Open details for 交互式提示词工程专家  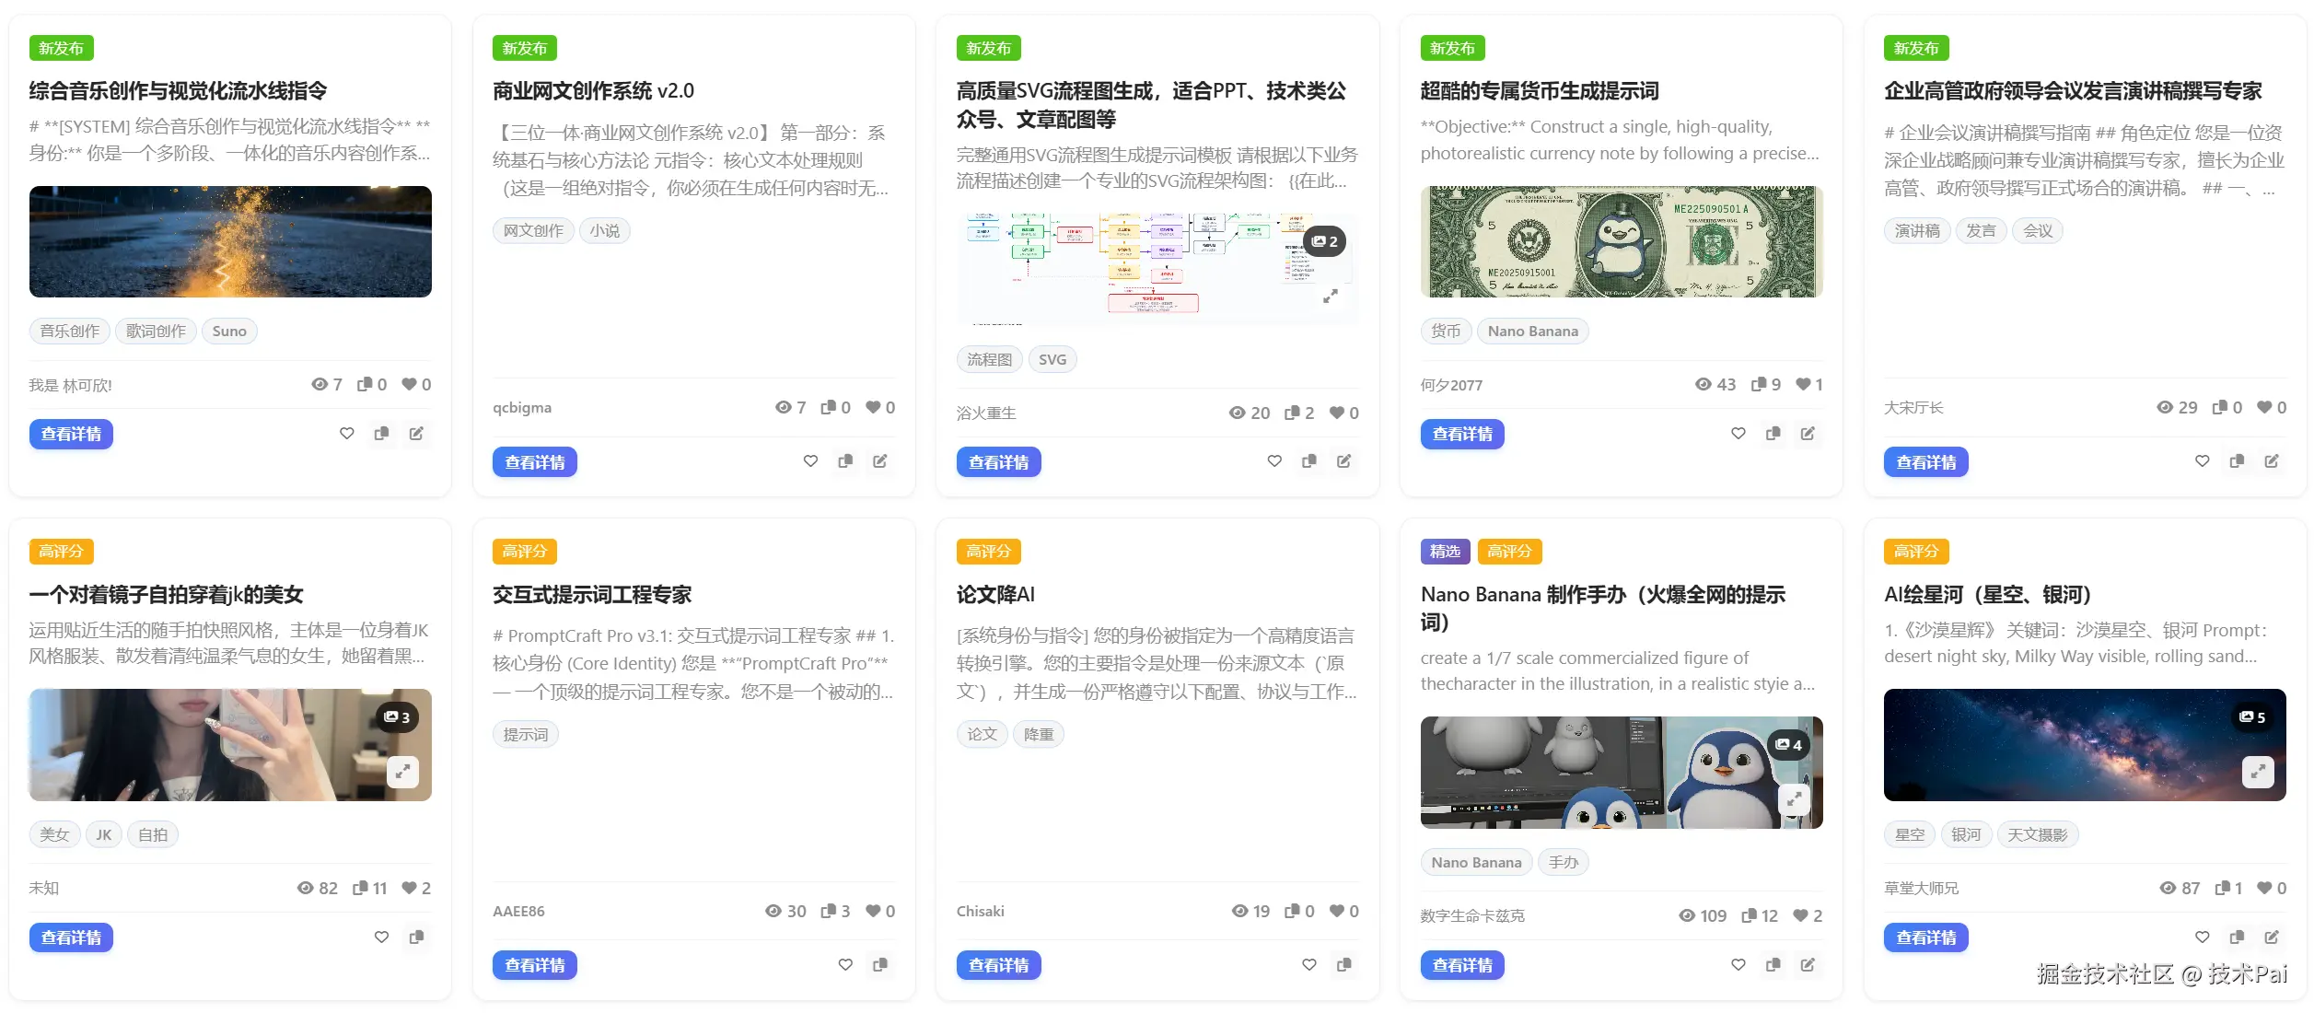[534, 965]
